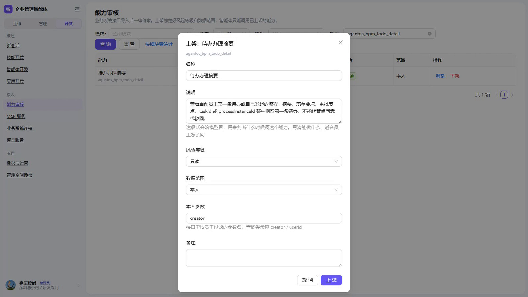Click the 下架 action link
528x297 pixels.
coord(455,76)
